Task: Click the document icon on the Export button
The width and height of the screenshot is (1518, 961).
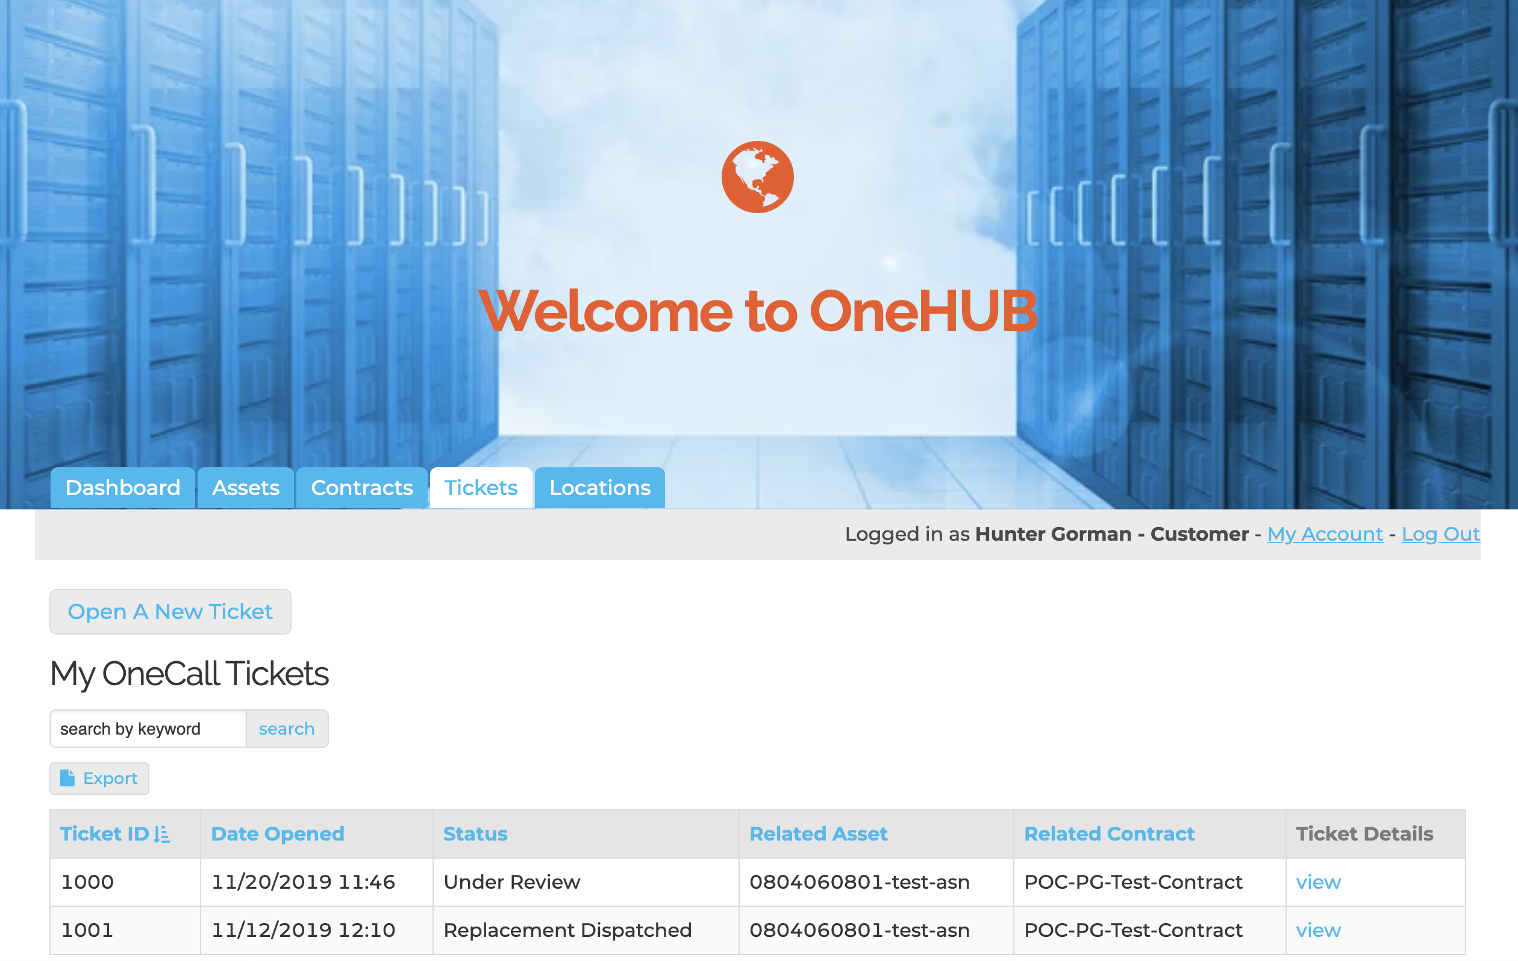Action: (x=67, y=777)
